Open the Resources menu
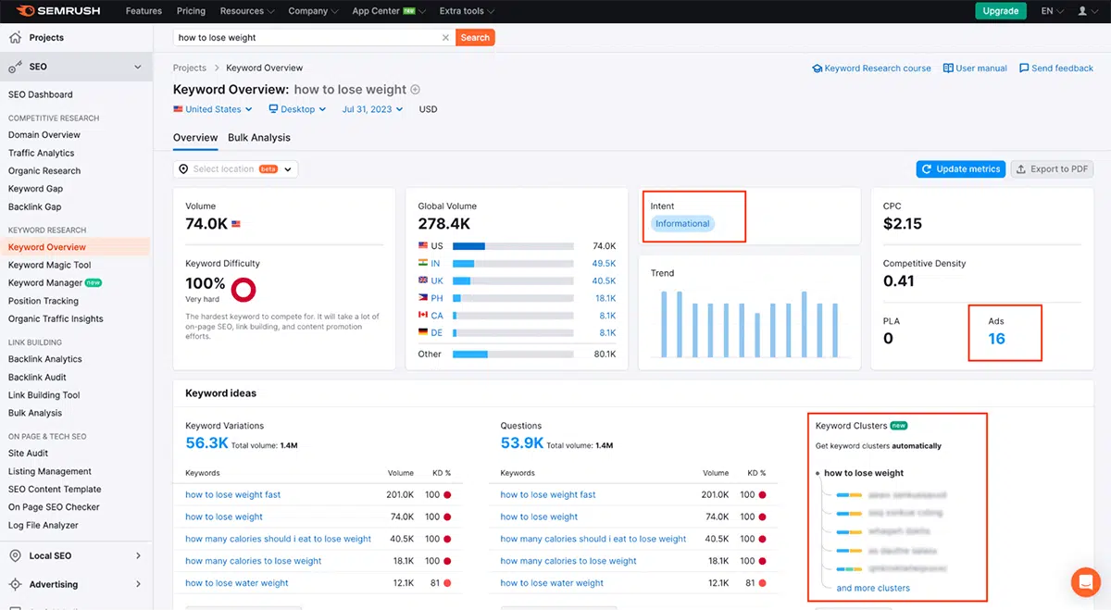Image resolution: width=1111 pixels, height=610 pixels. pyautogui.click(x=247, y=11)
